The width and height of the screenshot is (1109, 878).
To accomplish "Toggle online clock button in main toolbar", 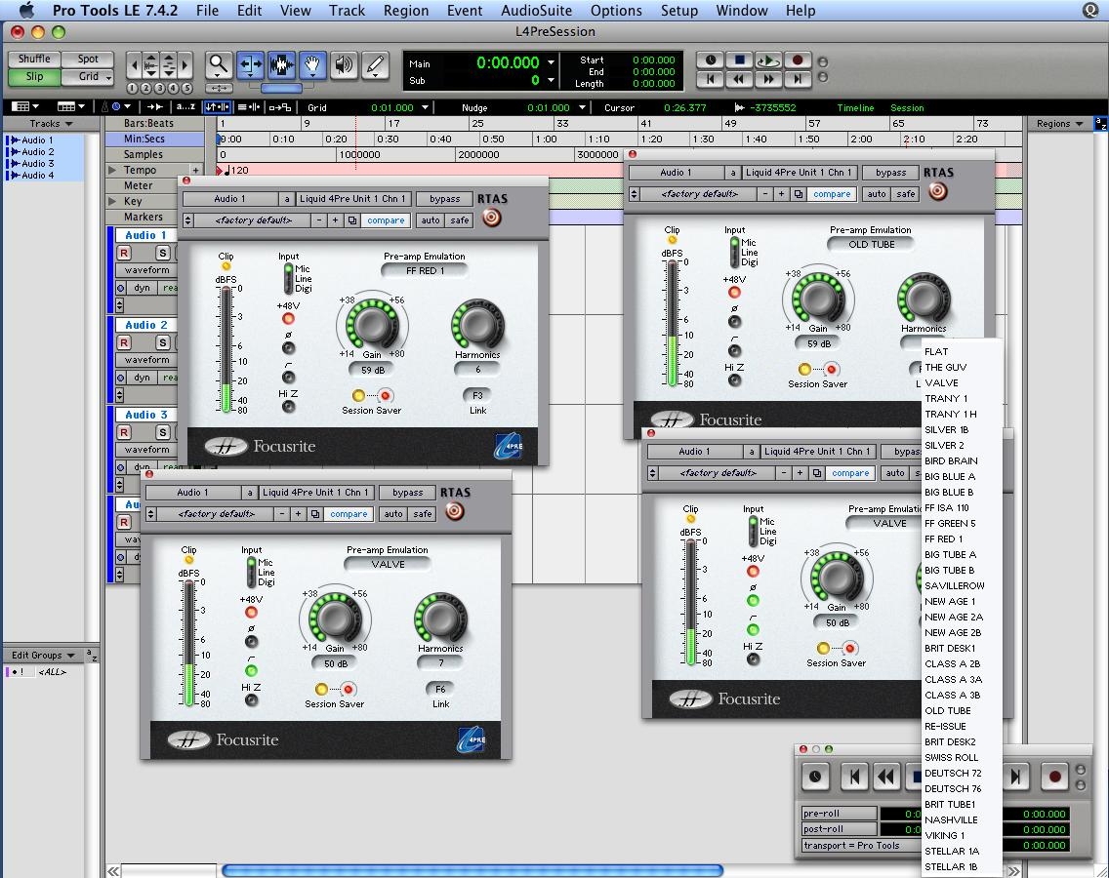I will [710, 60].
